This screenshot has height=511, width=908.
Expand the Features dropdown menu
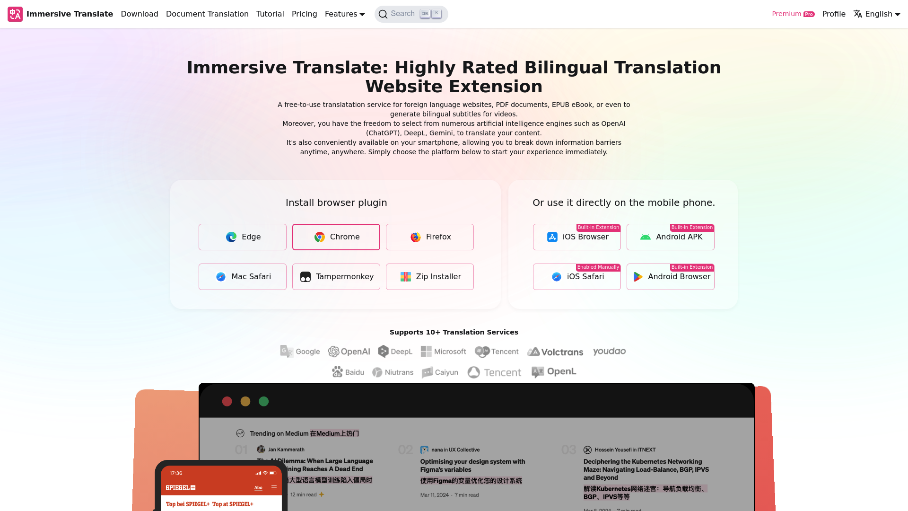click(345, 14)
